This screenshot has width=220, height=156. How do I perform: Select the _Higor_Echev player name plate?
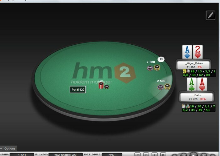coord(194,65)
